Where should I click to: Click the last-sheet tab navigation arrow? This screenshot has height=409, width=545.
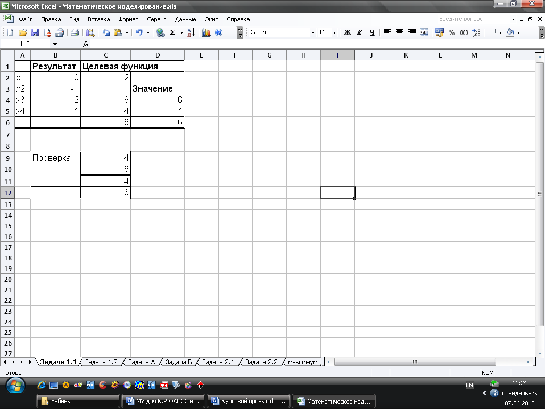(30, 362)
